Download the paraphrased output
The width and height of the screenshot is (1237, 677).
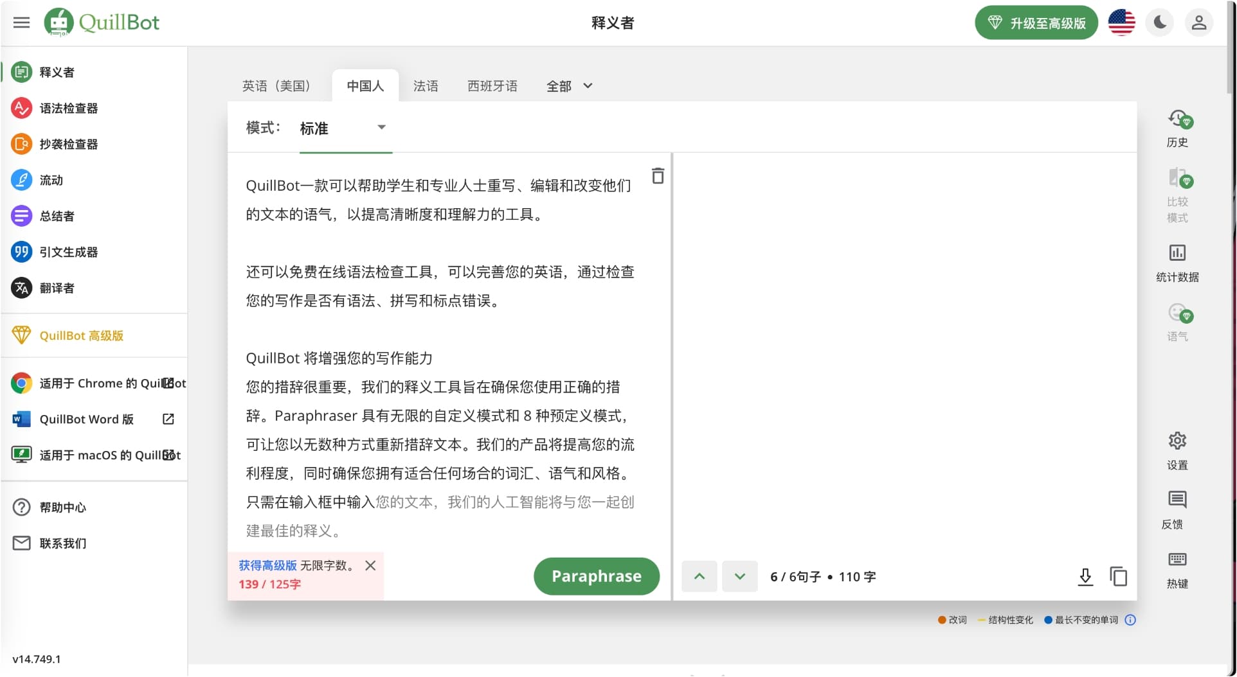pyautogui.click(x=1085, y=577)
